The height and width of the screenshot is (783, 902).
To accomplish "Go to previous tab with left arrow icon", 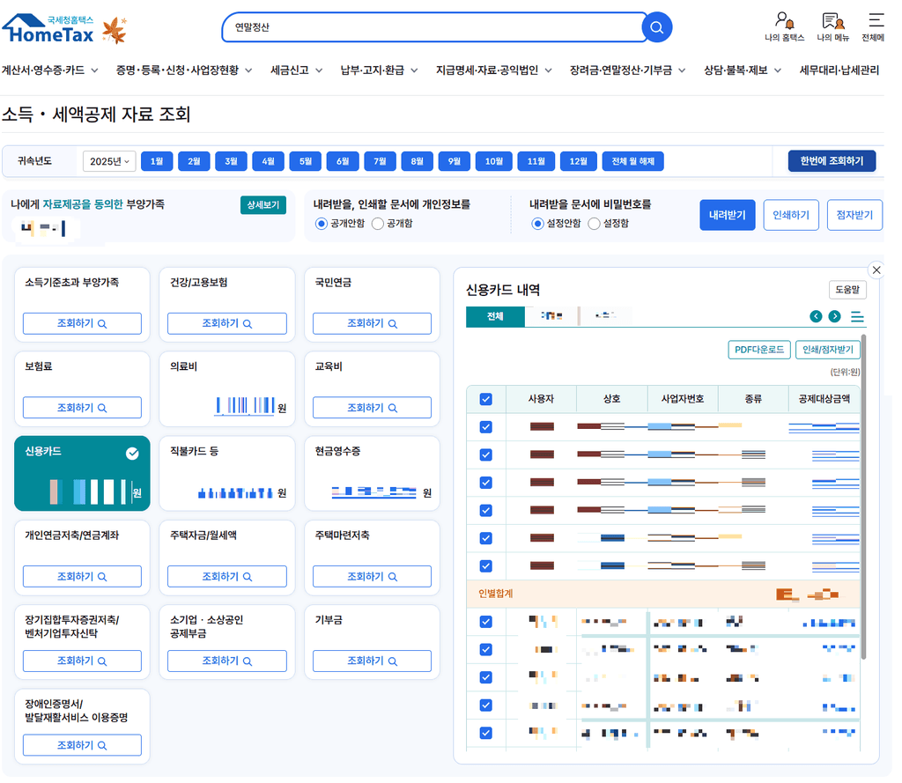I will 816,316.
